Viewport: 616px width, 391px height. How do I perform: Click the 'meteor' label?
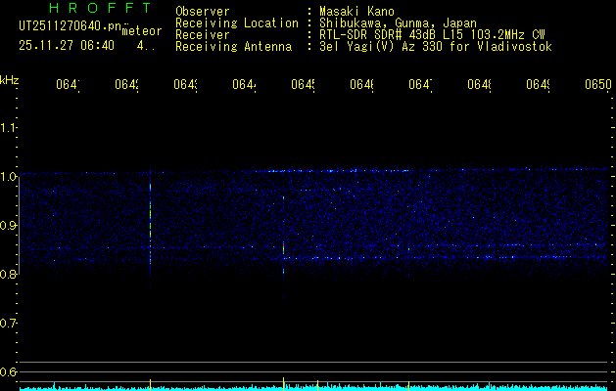[x=142, y=31]
